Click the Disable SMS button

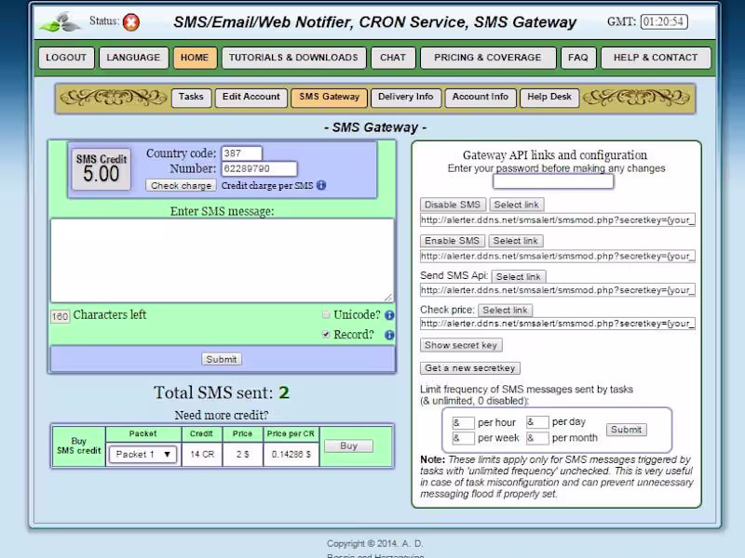point(453,205)
